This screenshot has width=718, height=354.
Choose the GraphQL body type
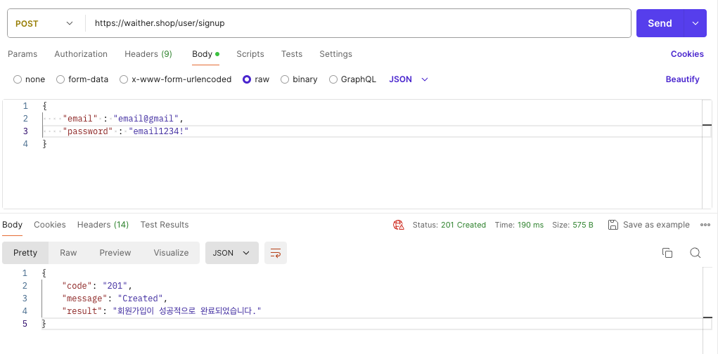(352, 79)
